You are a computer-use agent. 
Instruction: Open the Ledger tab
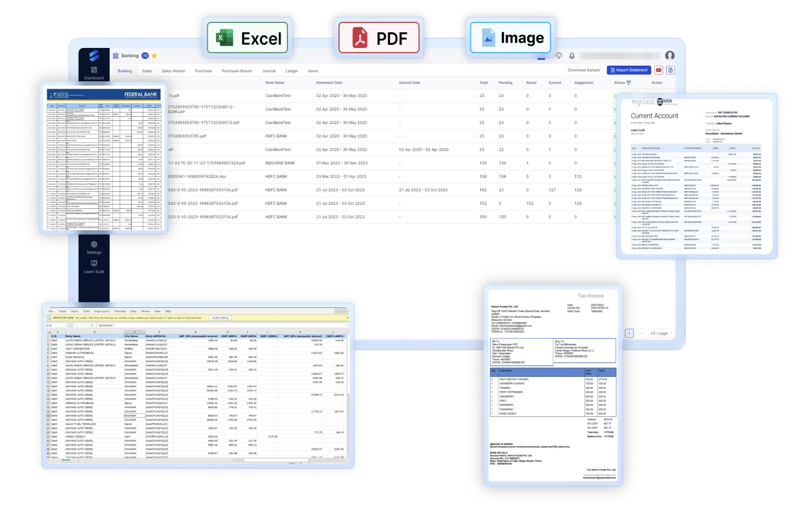click(292, 71)
